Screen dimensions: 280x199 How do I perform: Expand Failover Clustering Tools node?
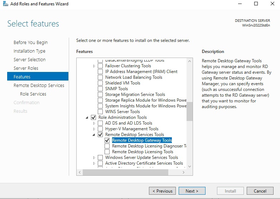point(94,66)
